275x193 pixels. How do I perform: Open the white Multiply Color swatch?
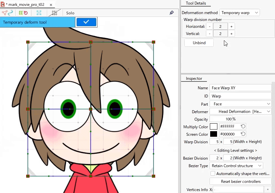213,126
